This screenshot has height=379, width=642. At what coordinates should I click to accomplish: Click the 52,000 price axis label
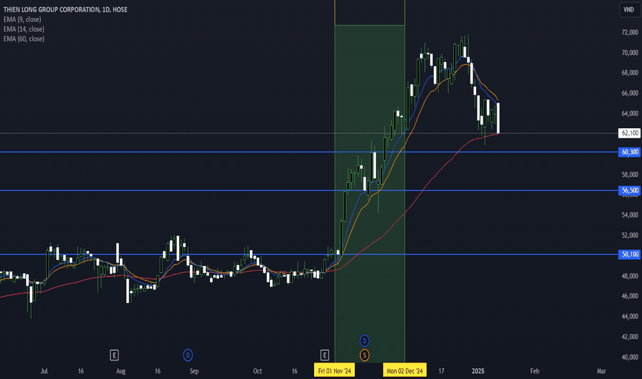[x=630, y=235]
